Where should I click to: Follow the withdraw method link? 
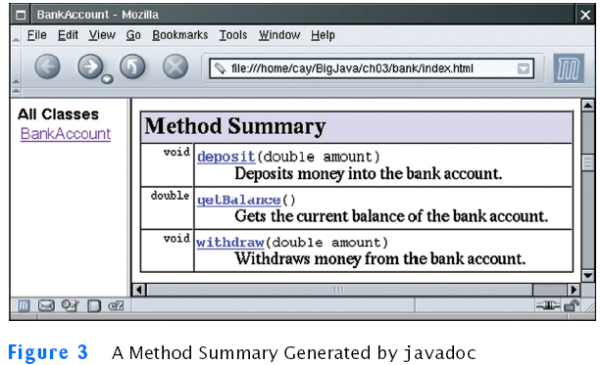pyautogui.click(x=230, y=242)
